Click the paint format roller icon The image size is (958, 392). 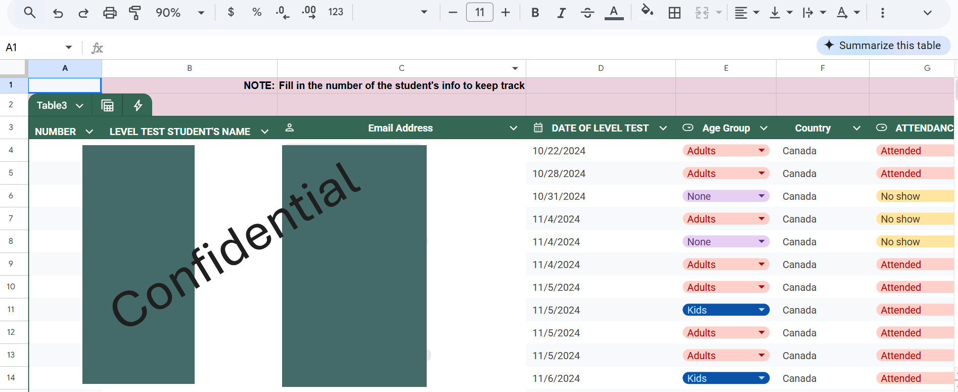[x=134, y=13]
